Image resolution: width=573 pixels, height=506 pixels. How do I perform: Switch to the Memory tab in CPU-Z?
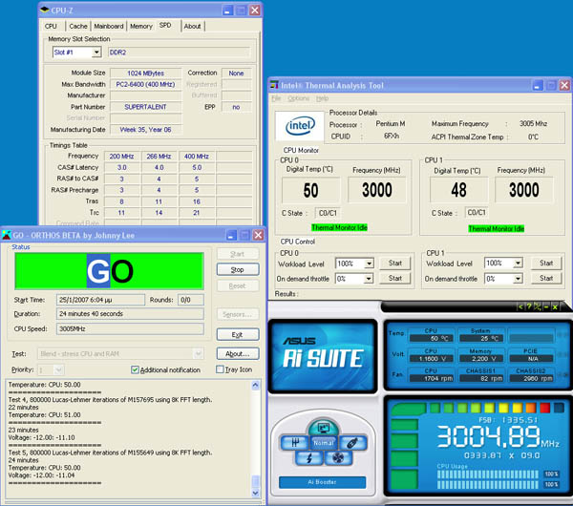tap(141, 27)
